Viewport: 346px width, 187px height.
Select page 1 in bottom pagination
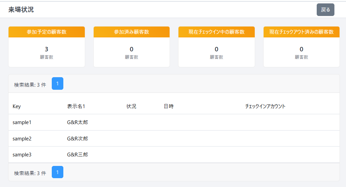click(57, 172)
